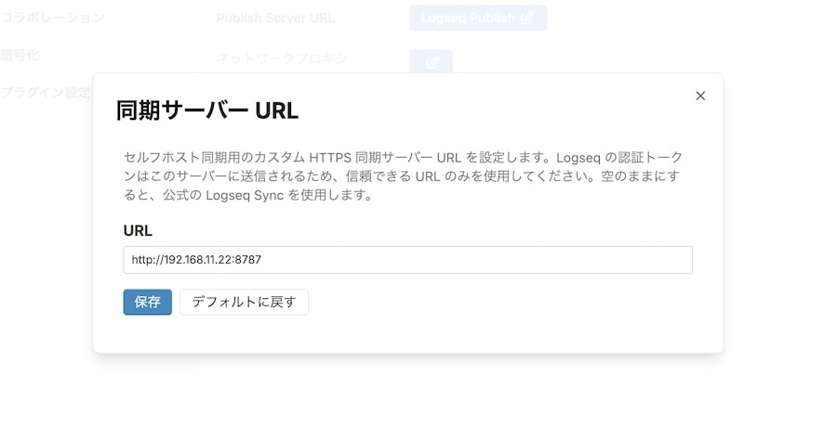Screen dimensions: 837x441
Task: Click the pencil icon on Logseq Publish
Action: [527, 19]
